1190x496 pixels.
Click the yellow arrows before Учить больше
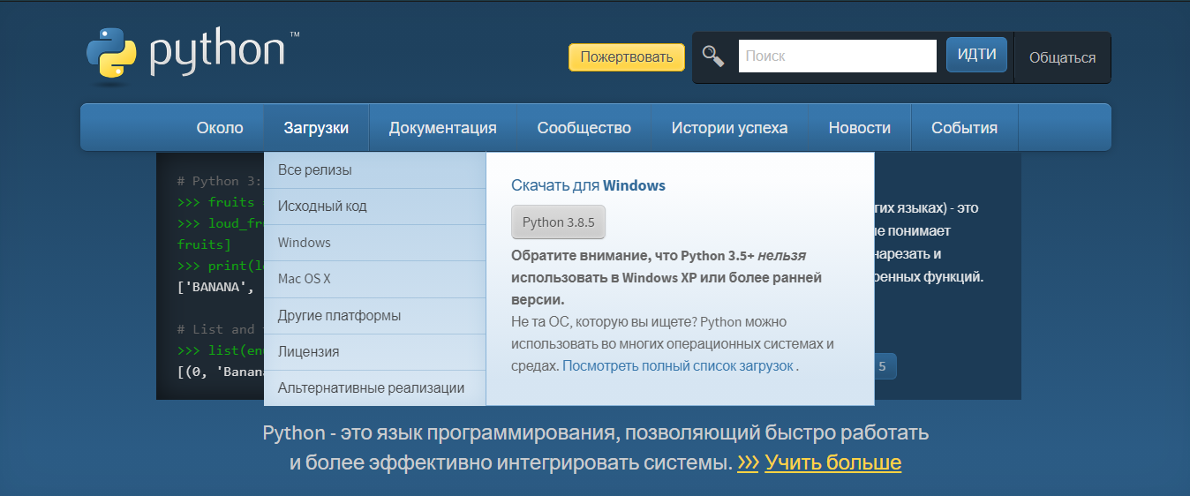coord(748,462)
